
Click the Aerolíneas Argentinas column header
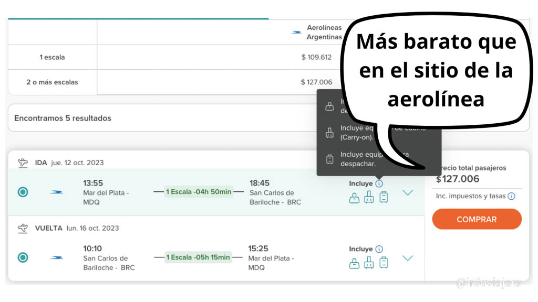317,33
